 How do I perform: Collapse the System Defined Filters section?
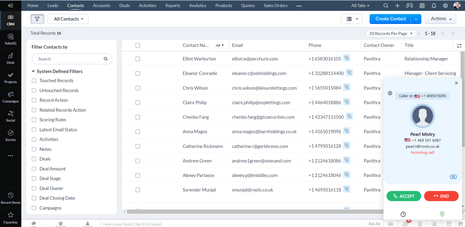click(33, 71)
